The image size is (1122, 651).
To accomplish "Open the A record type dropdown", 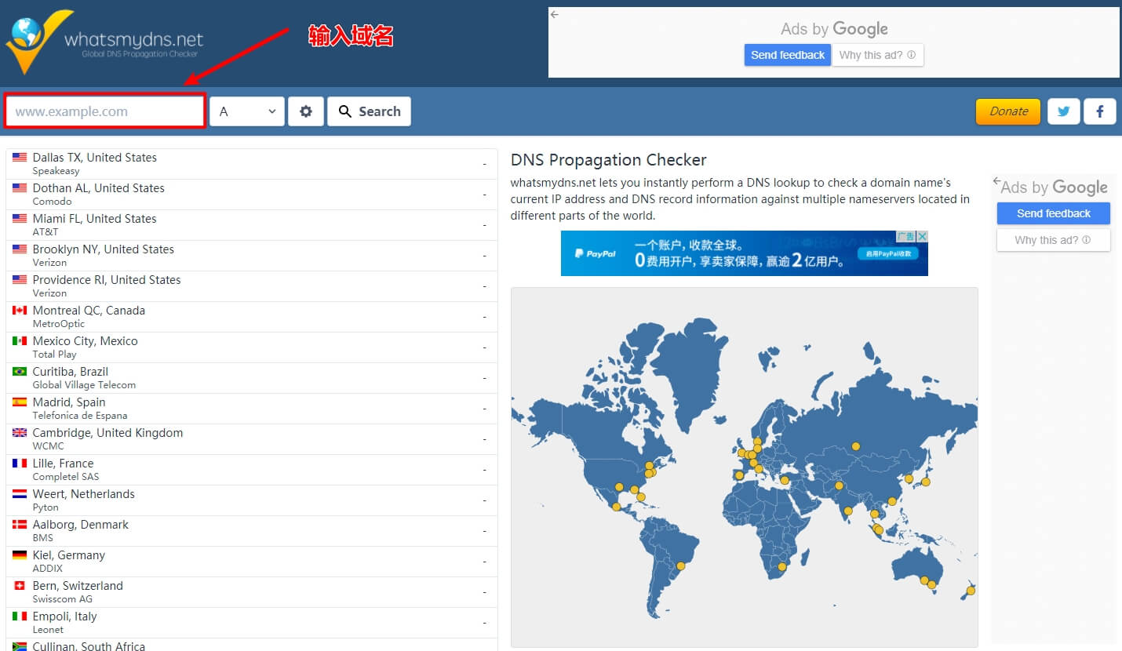I will tap(247, 111).
